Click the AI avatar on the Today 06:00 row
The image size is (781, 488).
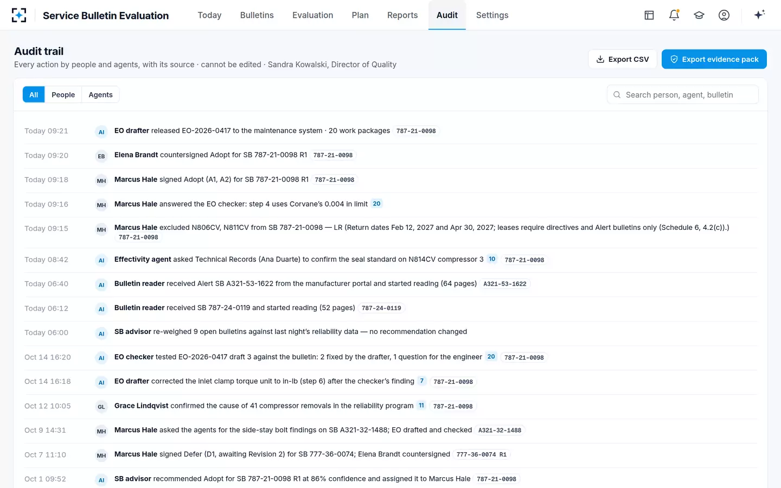coord(101,333)
